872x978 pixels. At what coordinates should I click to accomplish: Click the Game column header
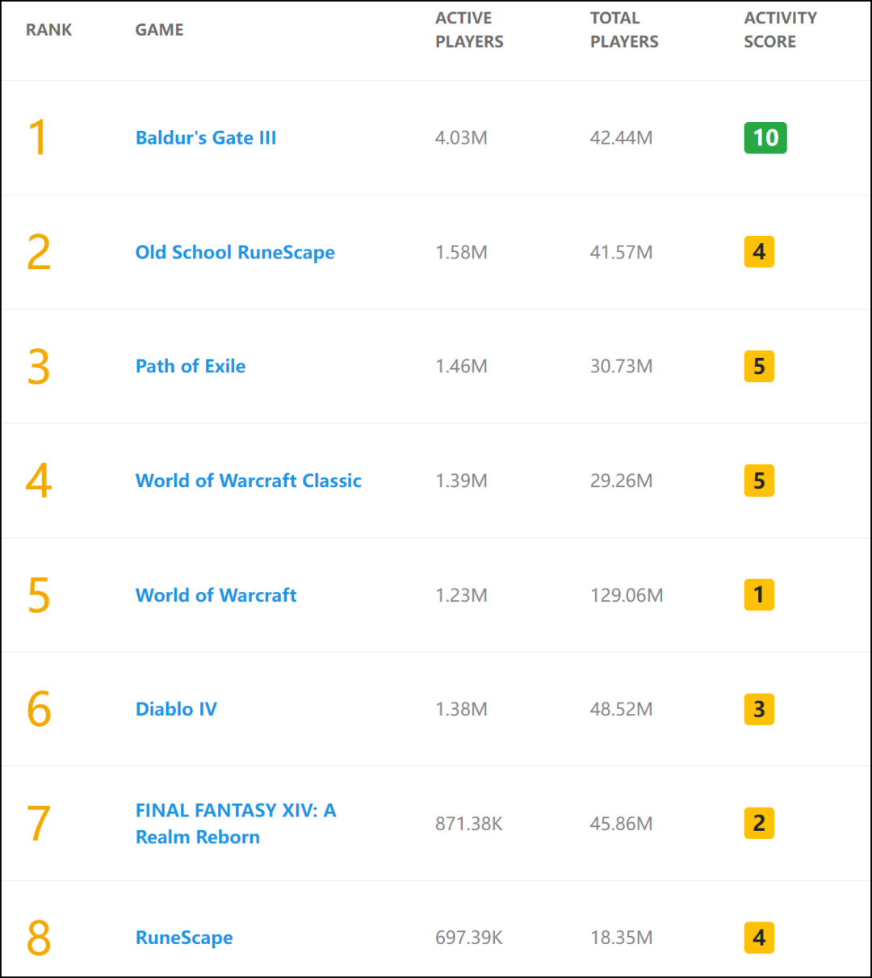tap(159, 30)
